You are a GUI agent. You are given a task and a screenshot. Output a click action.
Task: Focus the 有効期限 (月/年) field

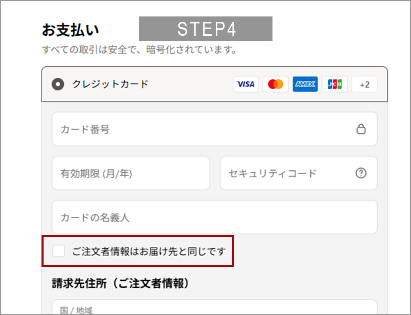coord(131,173)
